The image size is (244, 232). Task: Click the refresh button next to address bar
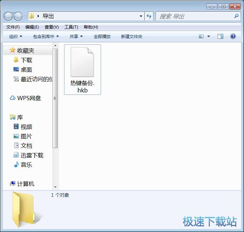149,16
